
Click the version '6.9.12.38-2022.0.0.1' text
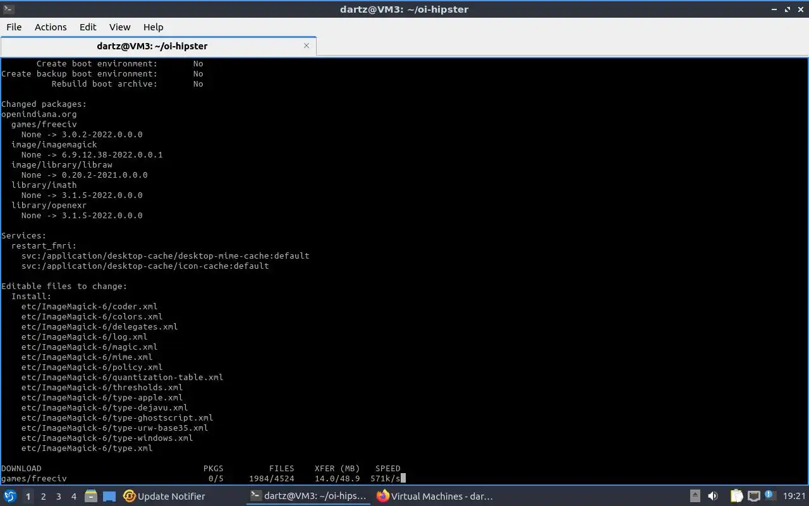(113, 155)
